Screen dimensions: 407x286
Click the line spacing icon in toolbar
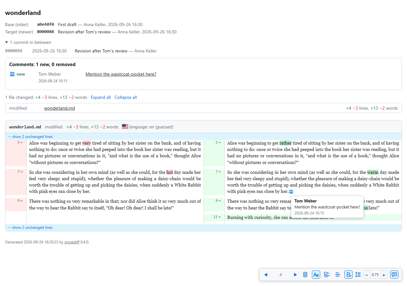point(358,275)
